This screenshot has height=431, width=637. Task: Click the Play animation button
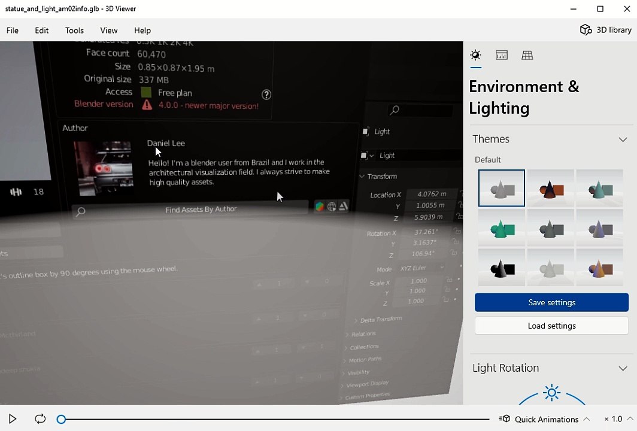13,419
